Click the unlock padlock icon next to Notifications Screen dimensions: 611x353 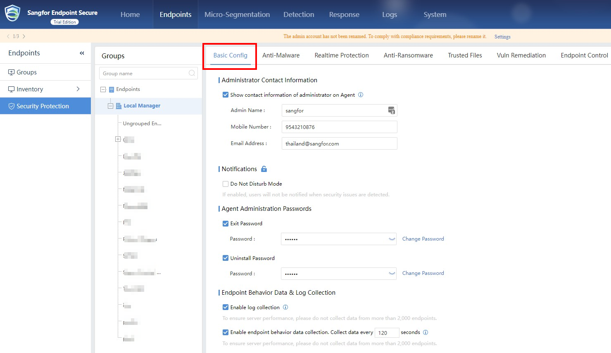click(264, 169)
